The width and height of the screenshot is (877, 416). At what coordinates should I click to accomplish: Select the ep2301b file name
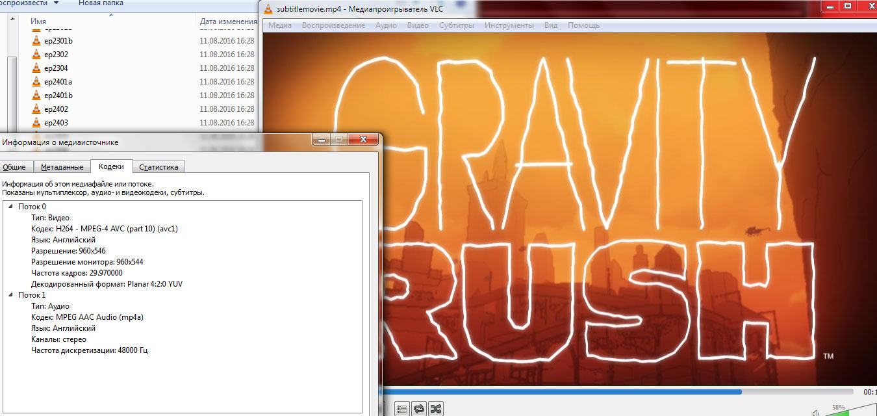point(58,41)
